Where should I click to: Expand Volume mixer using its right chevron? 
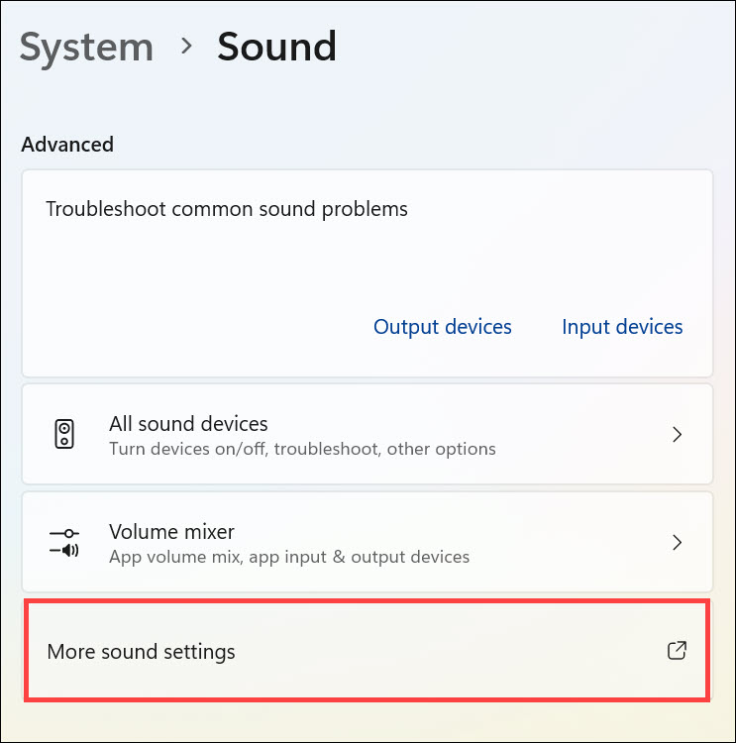678,542
